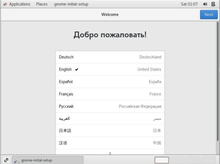Click the vertical scrollbar of the Welcome page
Image resolution: width=220 pixels, height=164 pixels.
[x=218, y=81]
